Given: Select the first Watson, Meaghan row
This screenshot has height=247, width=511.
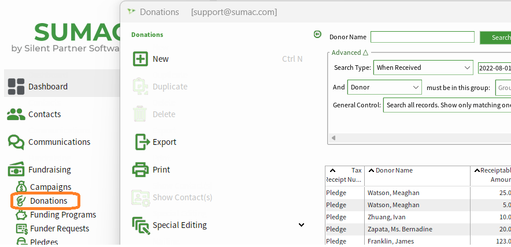Looking at the screenshot, I should pos(418,193).
